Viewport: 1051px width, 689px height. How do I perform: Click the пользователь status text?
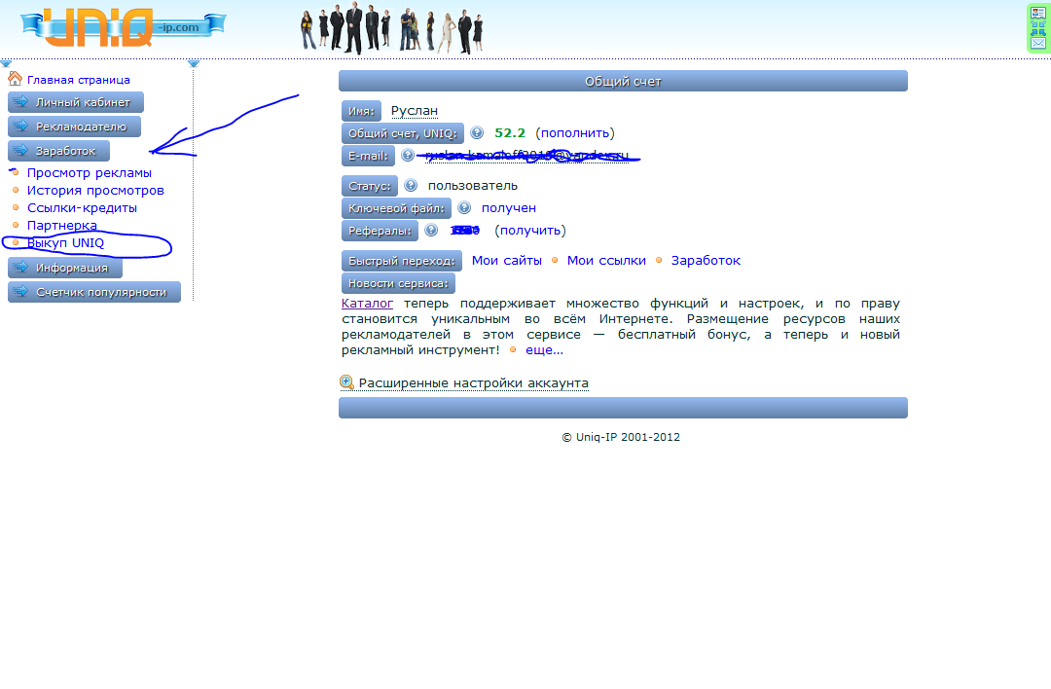473,185
